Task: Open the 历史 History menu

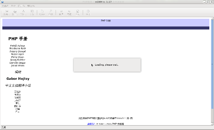Action: pyautogui.click(x=21, y=6)
